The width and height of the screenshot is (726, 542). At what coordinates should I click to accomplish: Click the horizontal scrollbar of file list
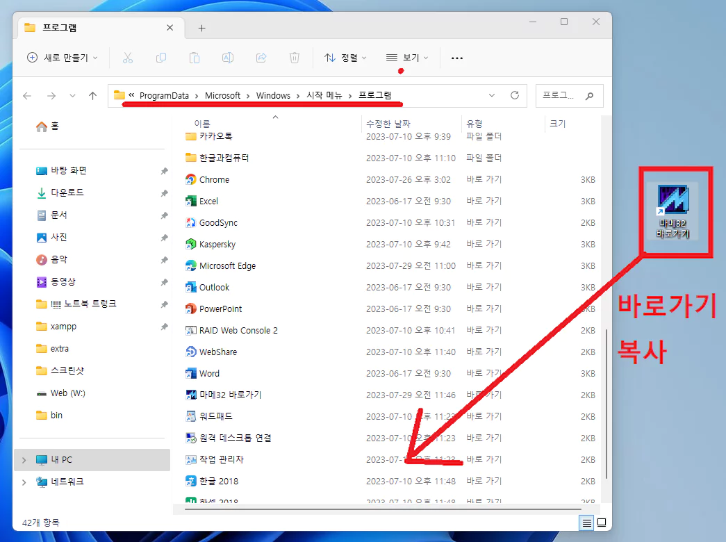[382, 509]
